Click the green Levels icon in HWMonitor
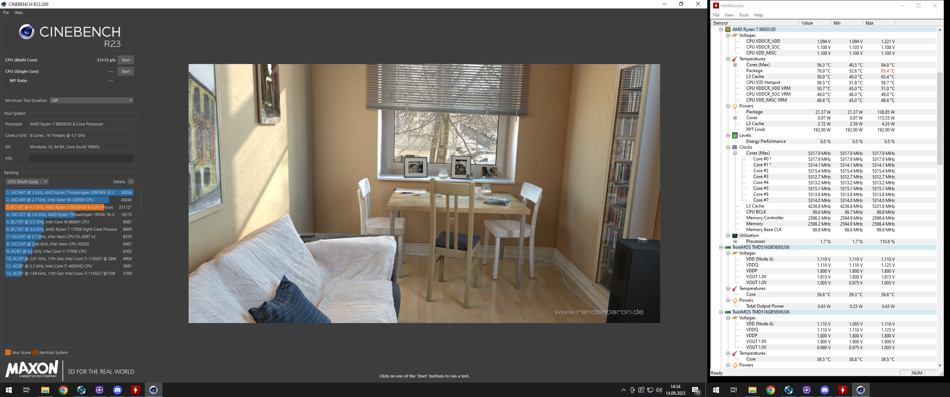The width and height of the screenshot is (950, 397). tap(735, 135)
